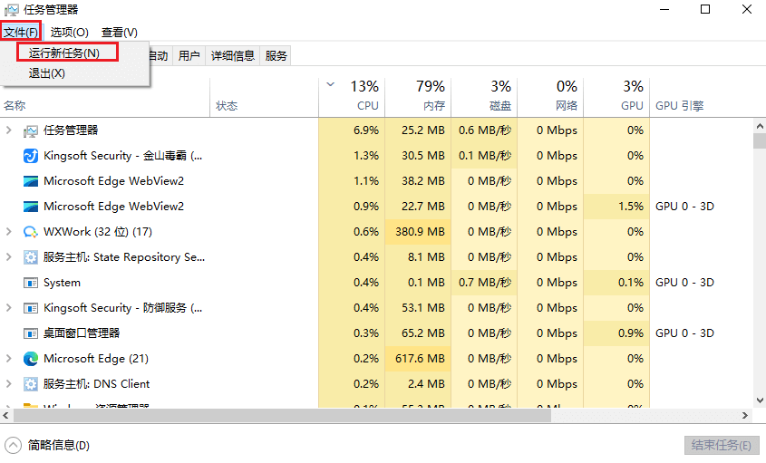Minimize the Task Manager window
The height and width of the screenshot is (463, 766).
click(664, 9)
